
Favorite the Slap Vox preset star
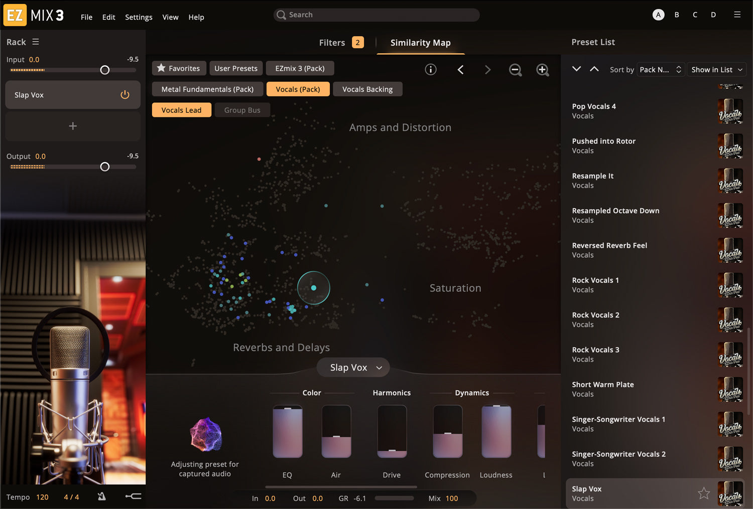(704, 493)
